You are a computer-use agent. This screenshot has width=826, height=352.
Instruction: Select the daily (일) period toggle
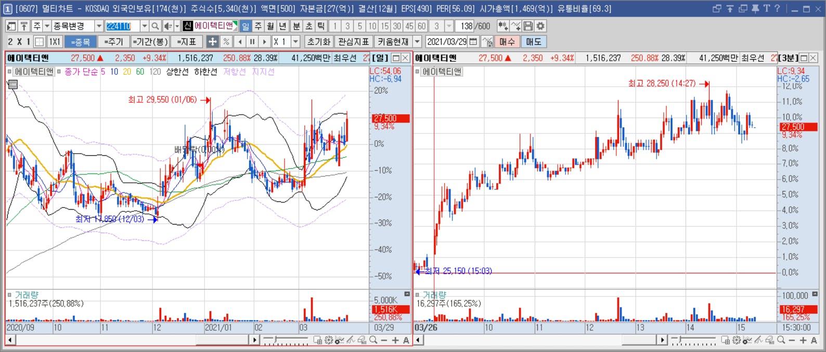[x=246, y=26]
